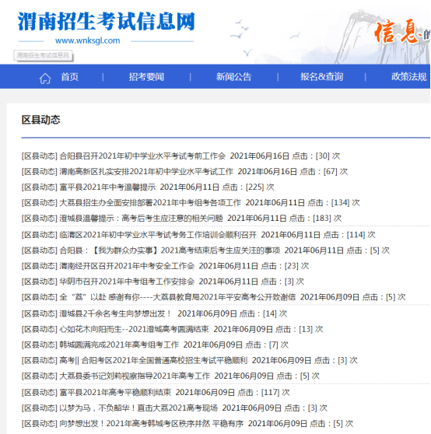The height and width of the screenshot is (434, 431).
Task: Click the home icon in navigation bar
Action: click(45, 79)
